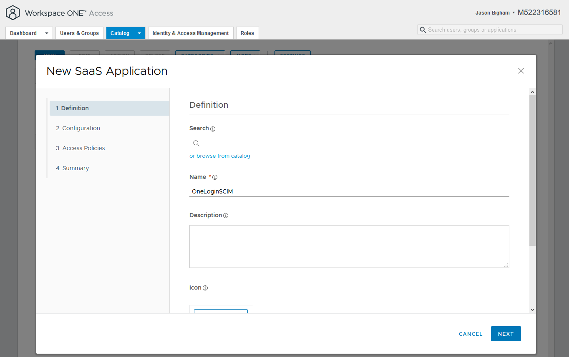Click the Next button
Image resolution: width=569 pixels, height=357 pixels.
pos(506,334)
